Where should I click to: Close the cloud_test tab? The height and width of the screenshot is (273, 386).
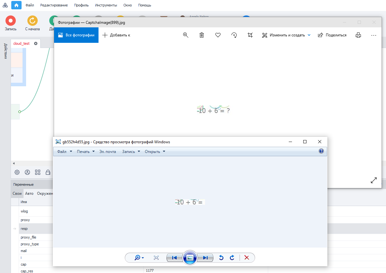point(36,43)
